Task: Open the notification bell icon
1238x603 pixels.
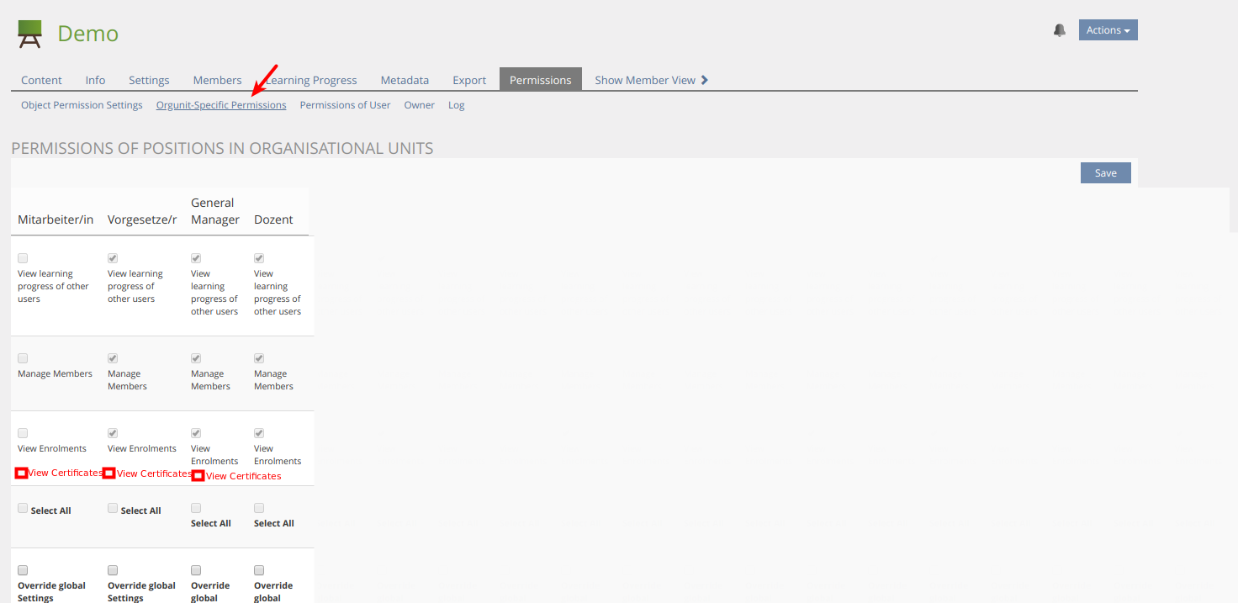Action: pyautogui.click(x=1059, y=30)
